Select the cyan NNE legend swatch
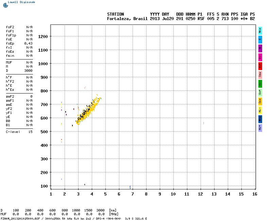 click(260, 31)
